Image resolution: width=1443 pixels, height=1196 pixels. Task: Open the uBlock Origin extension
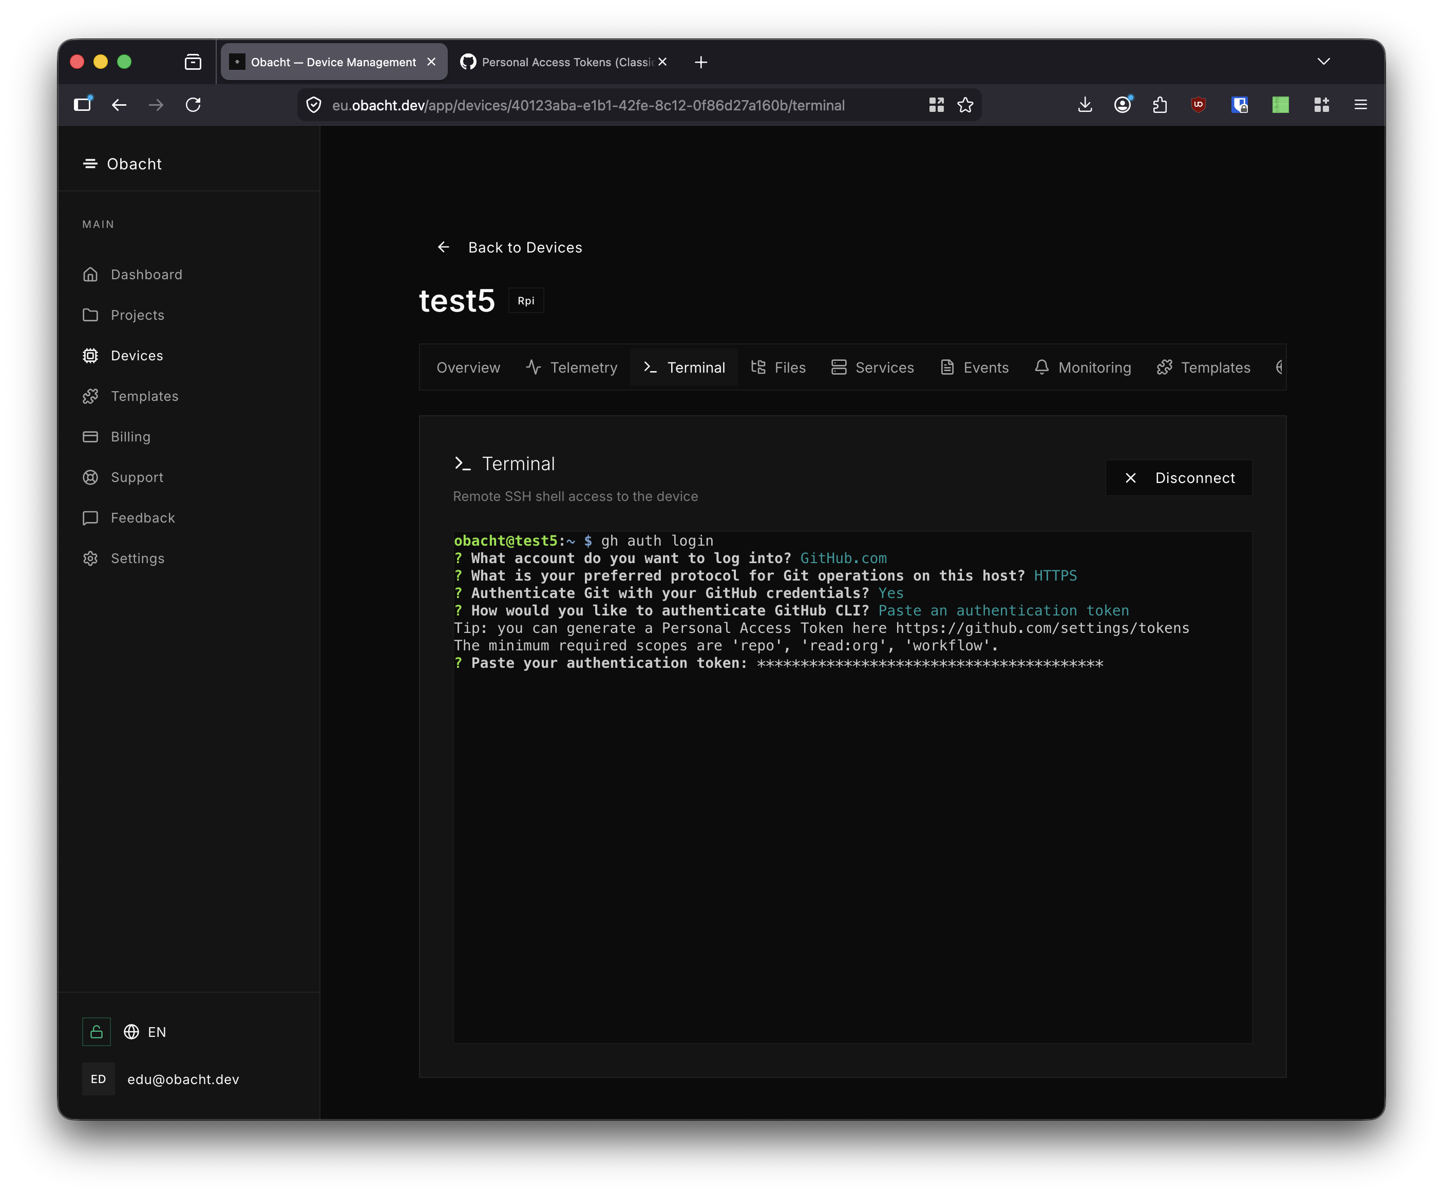coord(1199,104)
